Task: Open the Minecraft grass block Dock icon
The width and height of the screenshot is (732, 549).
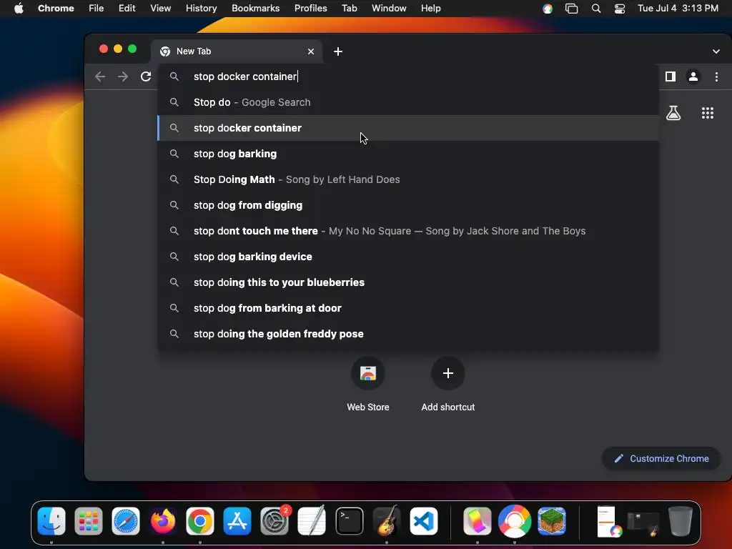Action: click(x=552, y=521)
